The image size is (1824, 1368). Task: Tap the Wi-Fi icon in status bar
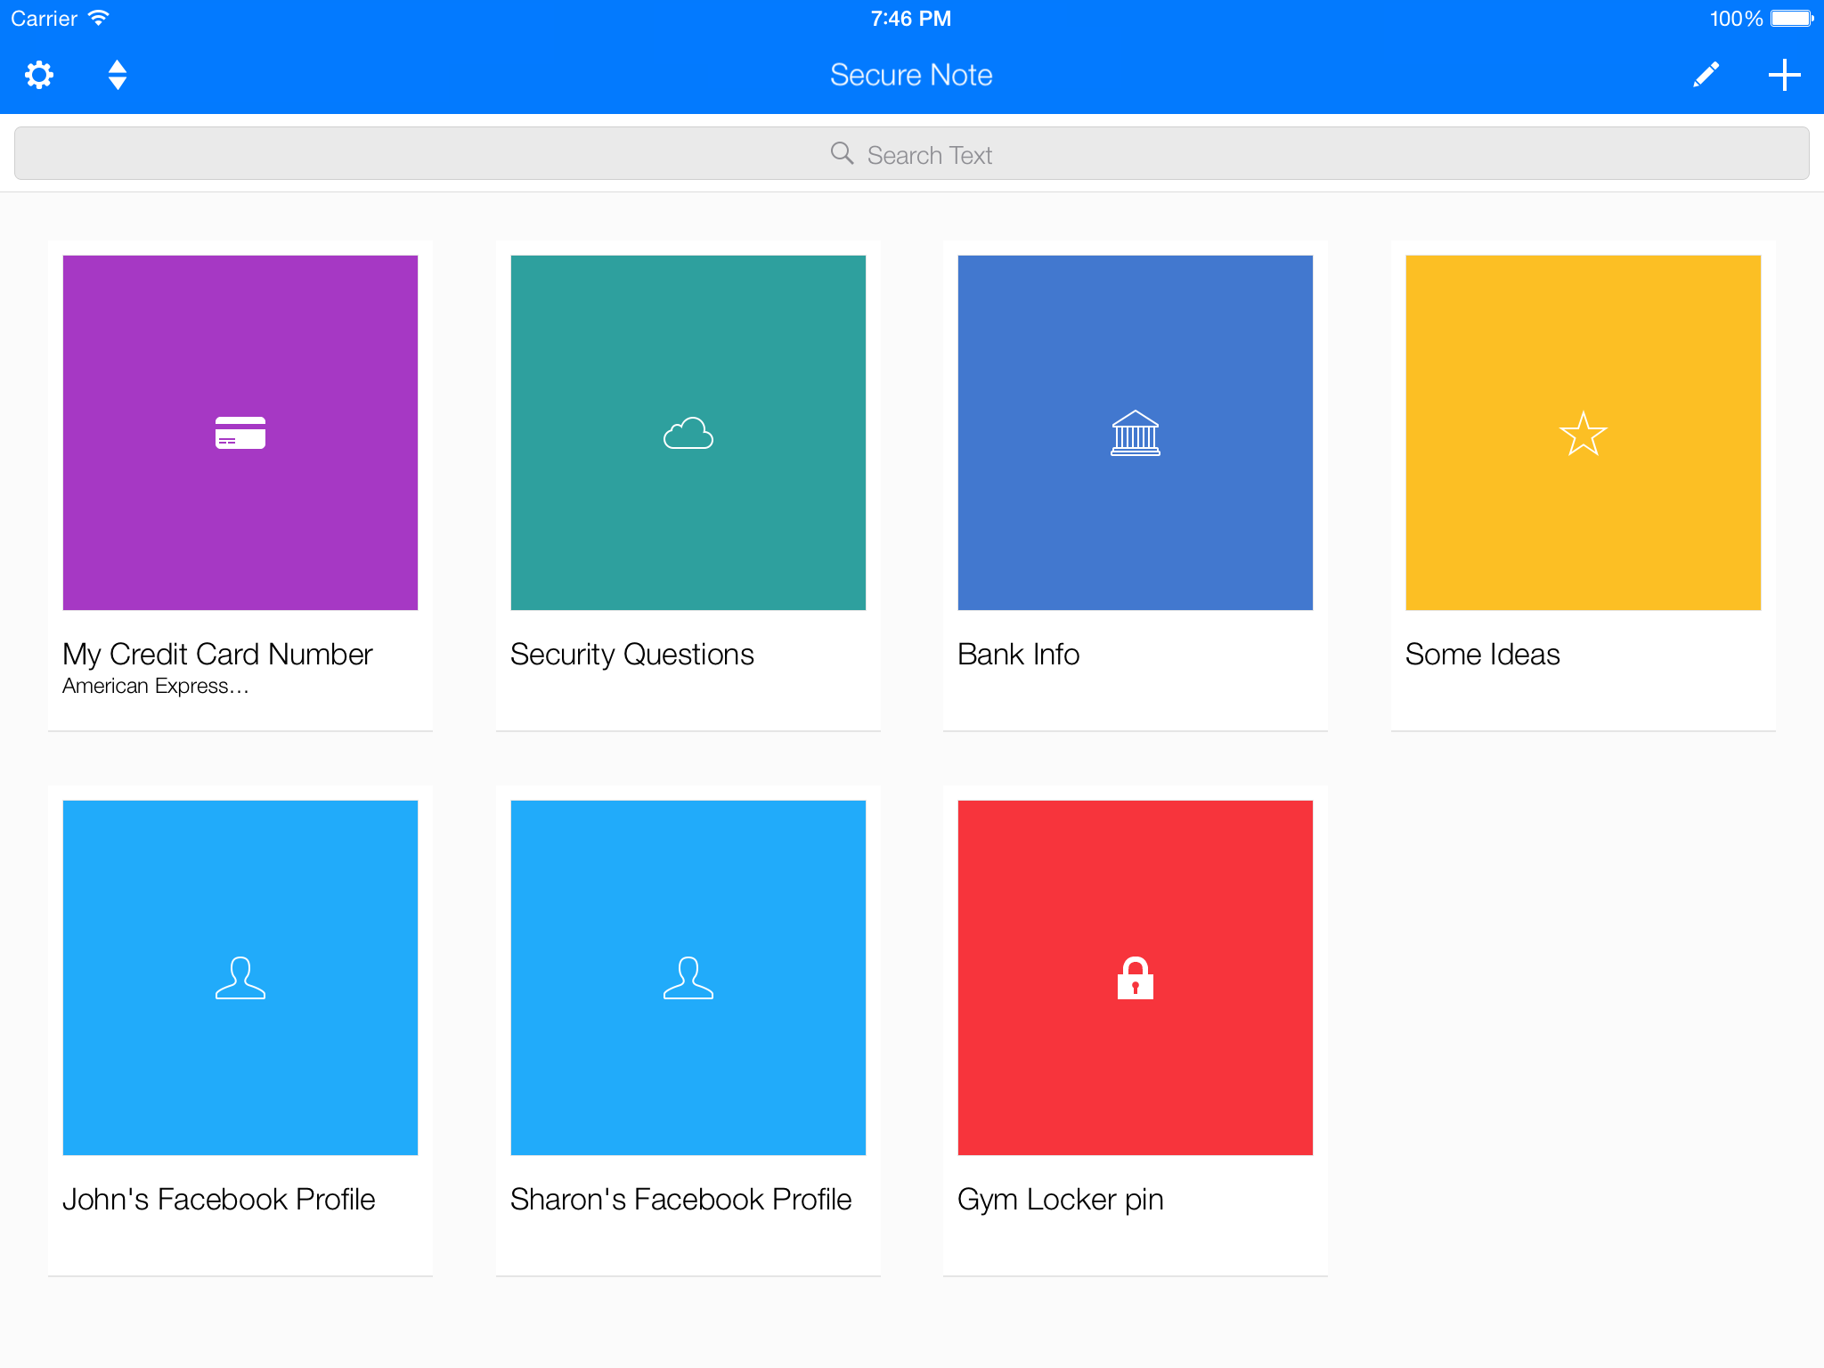(98, 18)
